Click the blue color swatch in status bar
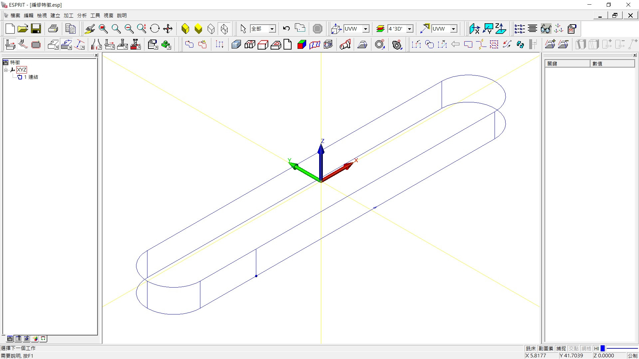This screenshot has height=359, width=639. click(602, 348)
